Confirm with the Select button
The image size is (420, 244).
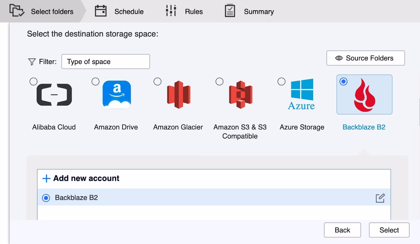(x=389, y=230)
